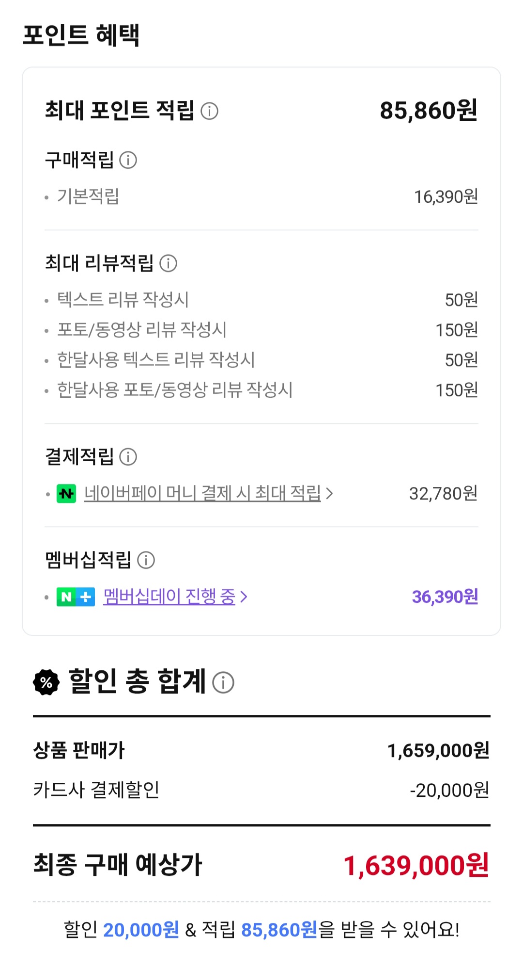Tap the 85,860원 total points amount at top
Viewport: 523px width, 953px height.
[429, 111]
